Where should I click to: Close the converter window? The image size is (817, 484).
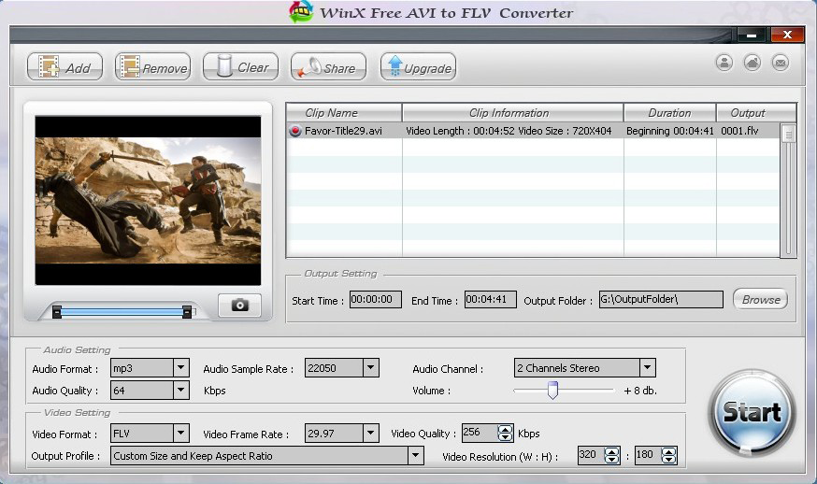click(787, 35)
